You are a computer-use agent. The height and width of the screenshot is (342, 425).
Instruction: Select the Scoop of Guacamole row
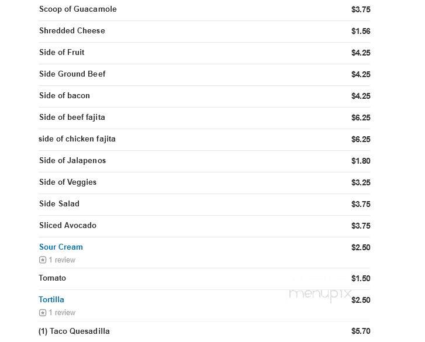(x=205, y=9)
